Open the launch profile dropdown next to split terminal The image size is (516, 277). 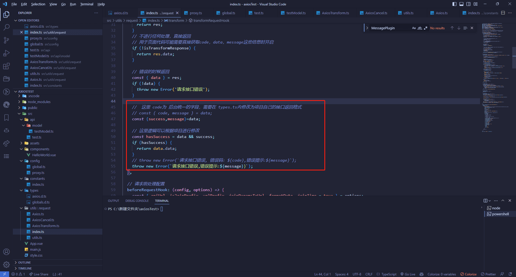[x=490, y=201]
